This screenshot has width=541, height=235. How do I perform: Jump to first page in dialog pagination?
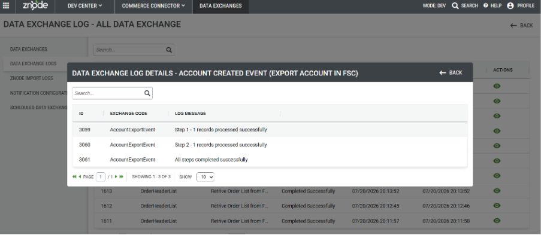(x=74, y=177)
